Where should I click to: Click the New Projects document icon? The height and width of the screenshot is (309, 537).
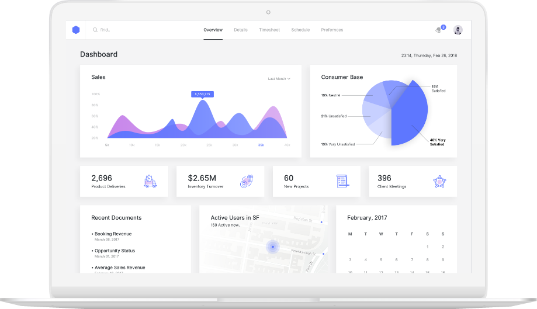click(x=342, y=181)
